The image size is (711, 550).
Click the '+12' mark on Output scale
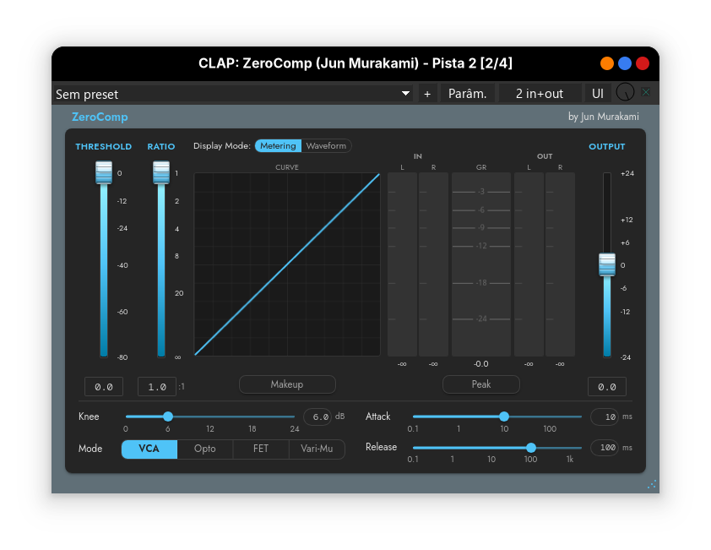click(627, 220)
